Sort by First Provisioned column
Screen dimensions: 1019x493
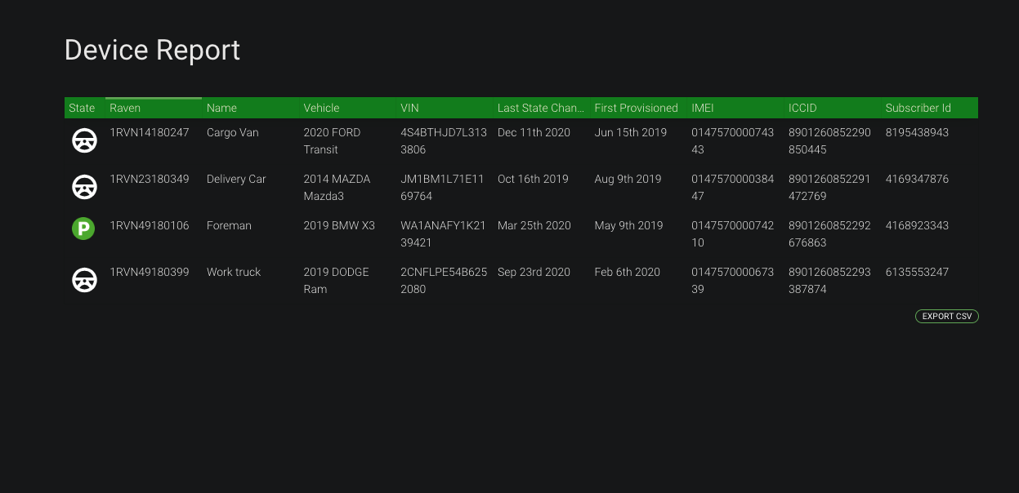click(636, 108)
